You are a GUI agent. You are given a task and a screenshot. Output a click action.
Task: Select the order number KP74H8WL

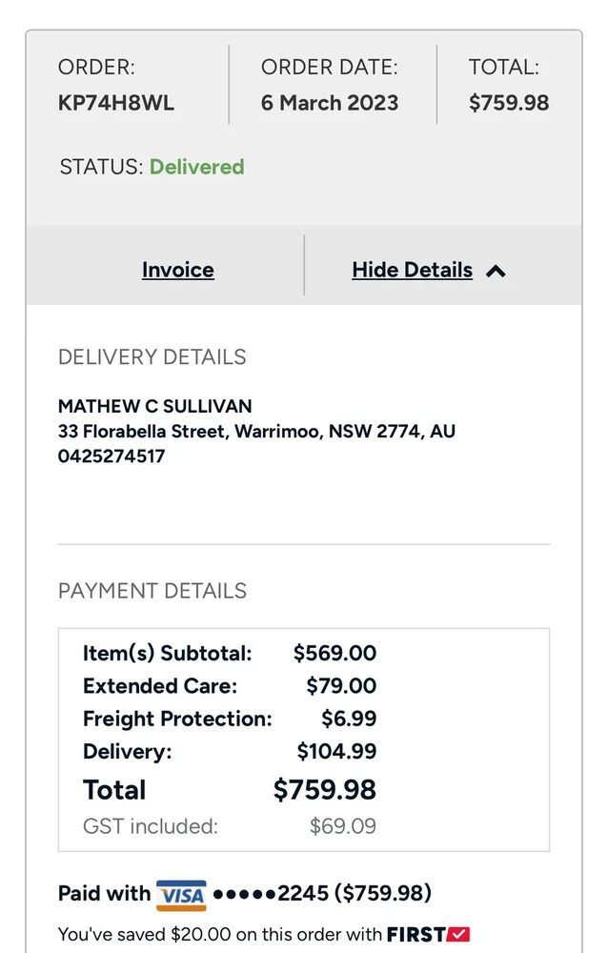coord(116,103)
